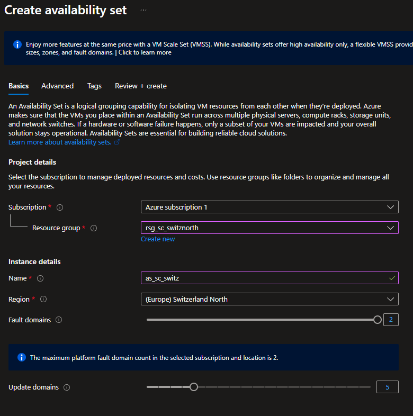The height and width of the screenshot is (416, 413).
Task: Go to Review + create tab
Action: pos(141,86)
